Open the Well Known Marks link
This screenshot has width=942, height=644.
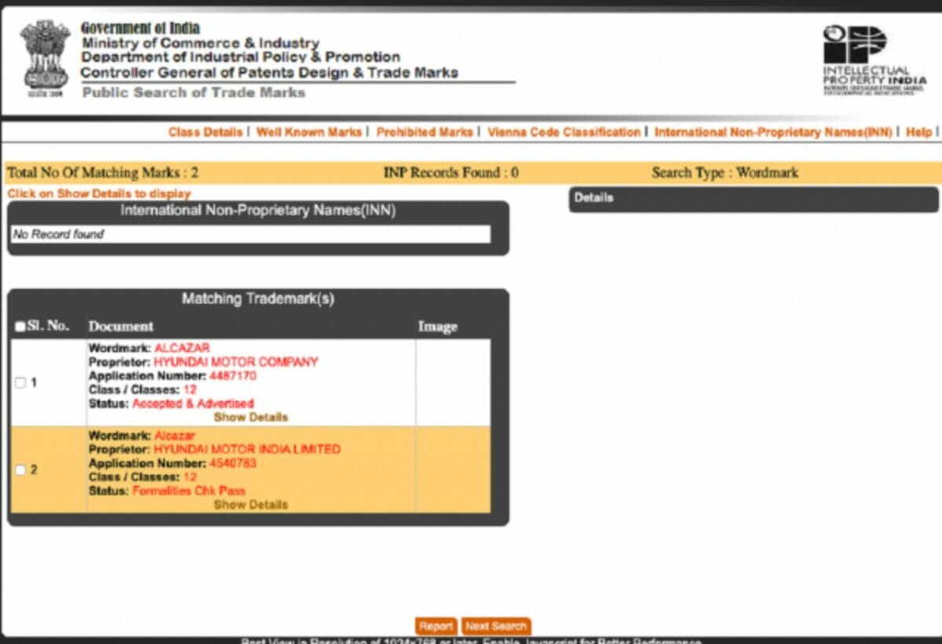tap(309, 132)
